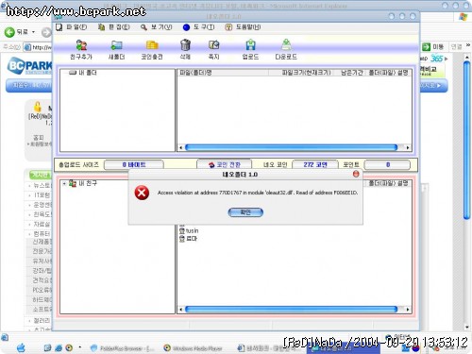Viewport: 472px width, 354px height.
Task: Click the padlock icon on BCPARK page
Action: tap(38, 107)
